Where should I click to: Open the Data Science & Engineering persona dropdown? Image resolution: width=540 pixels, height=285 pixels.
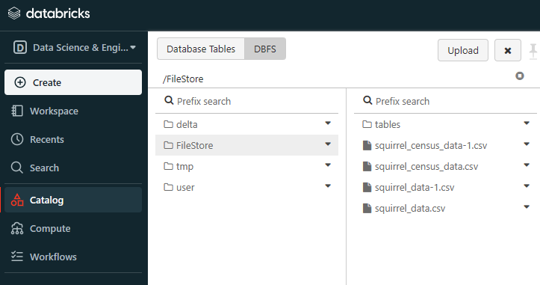pos(75,48)
